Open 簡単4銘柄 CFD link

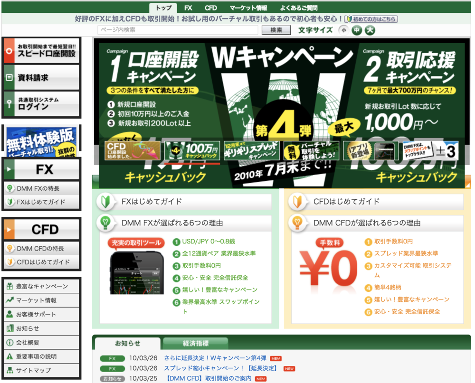pyautogui.click(x=388, y=287)
